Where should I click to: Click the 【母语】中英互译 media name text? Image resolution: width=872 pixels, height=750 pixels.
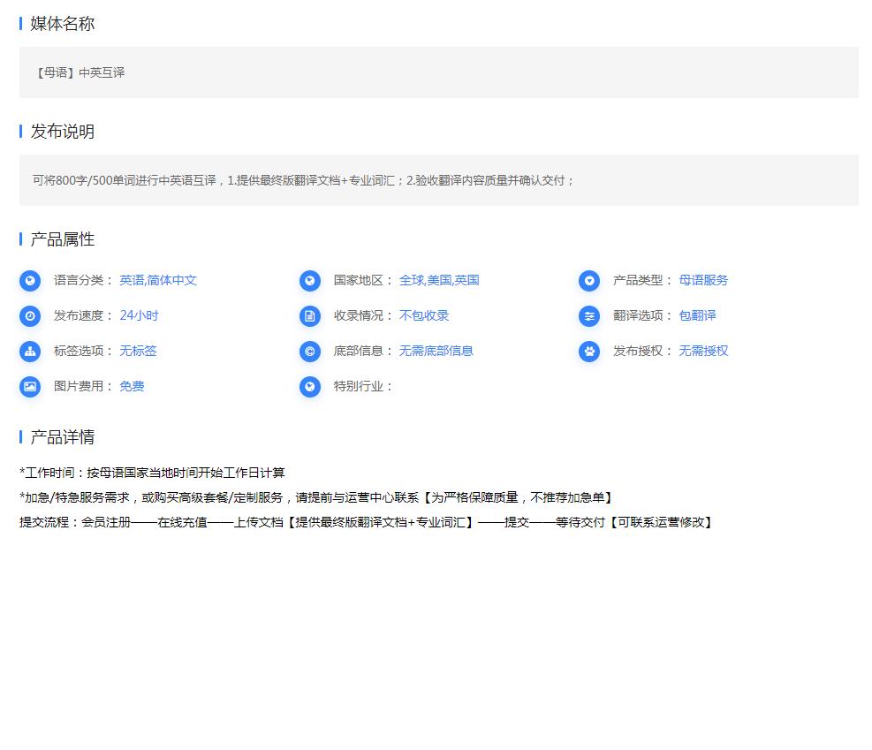(80, 72)
